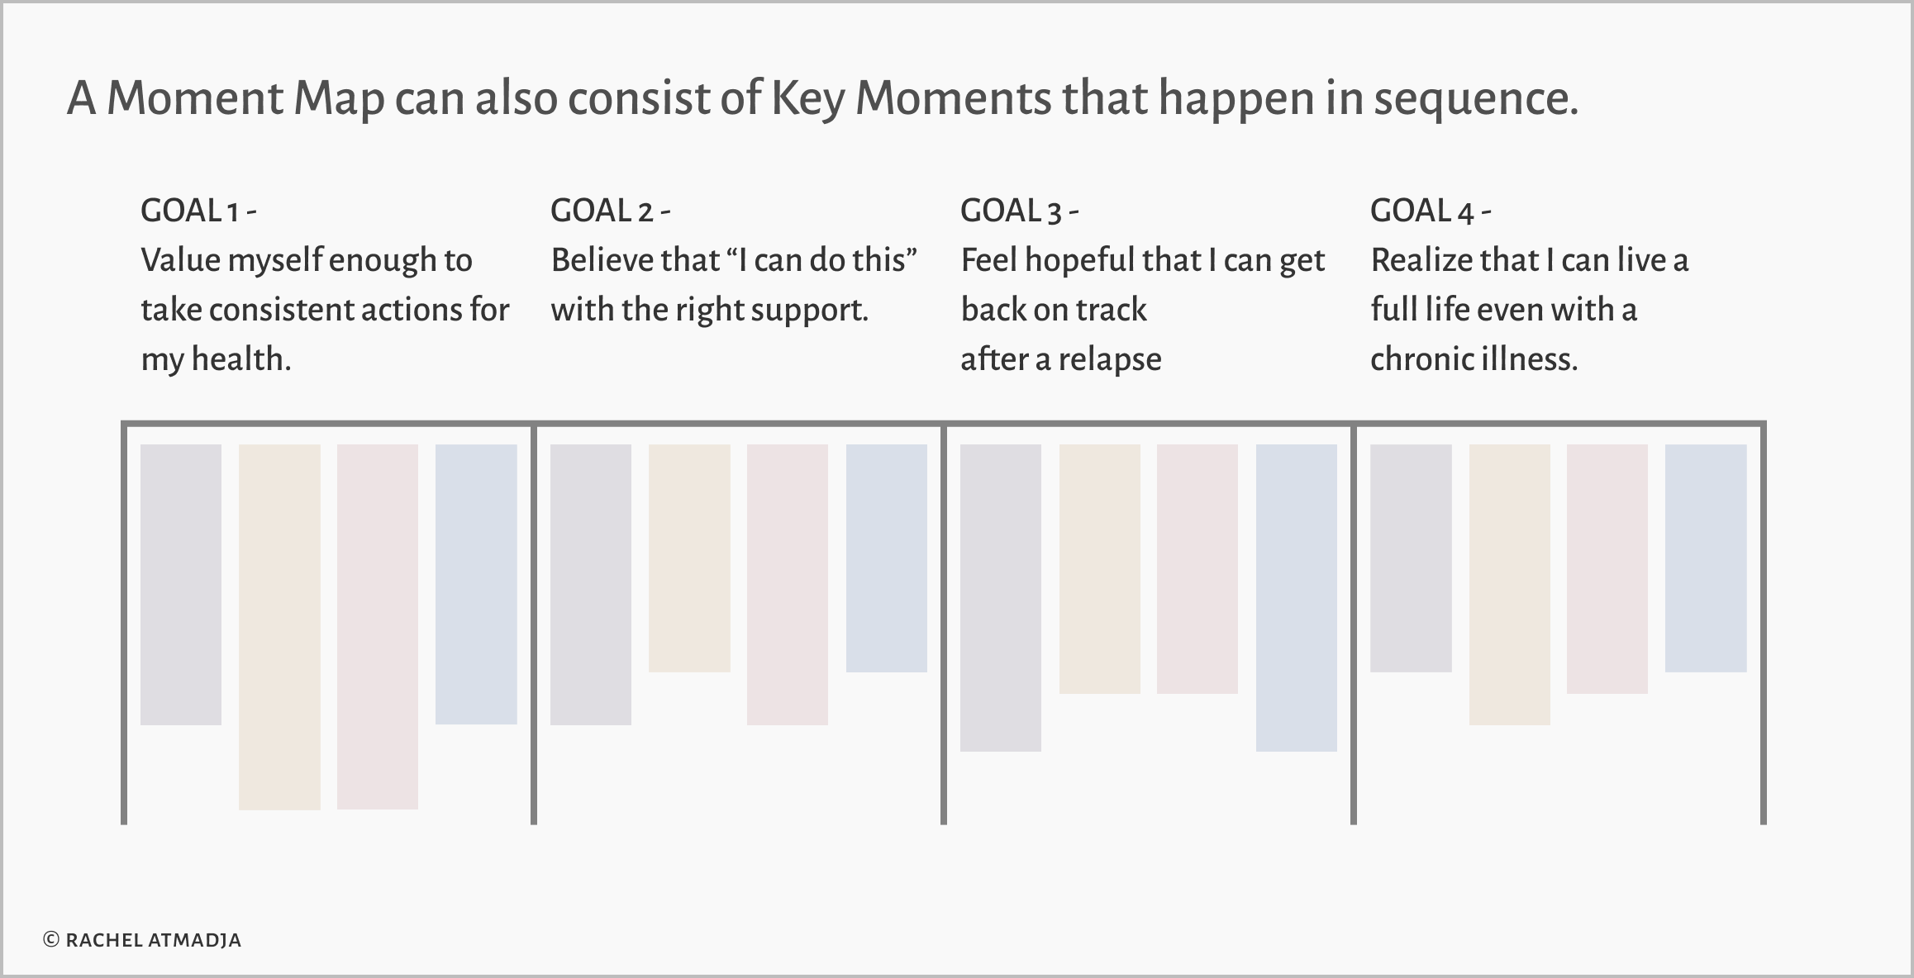
Task: Click the GOAL 4 heading text
Action: [x=1431, y=211]
